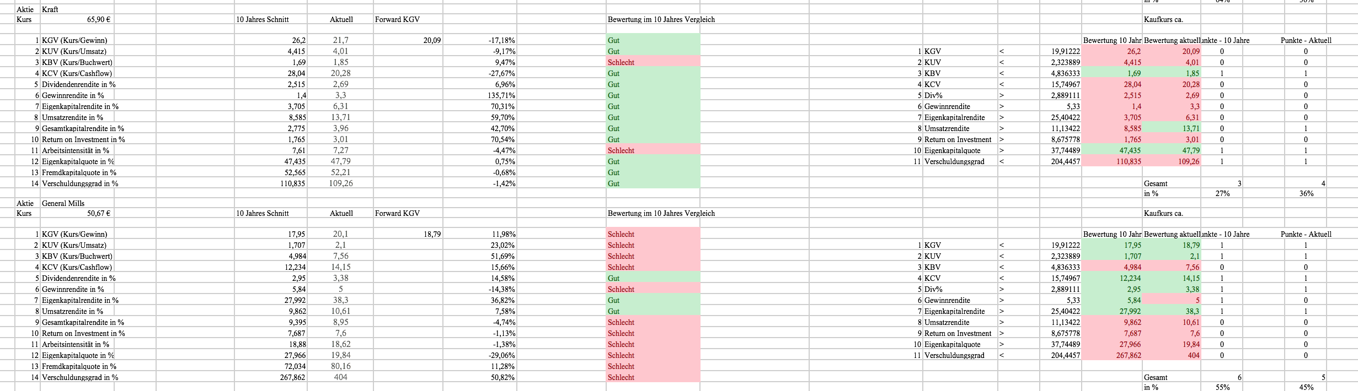Select "Punkte - Aktuell" header in Kraft section
This screenshot has width=1358, height=391.
[x=1306, y=40]
